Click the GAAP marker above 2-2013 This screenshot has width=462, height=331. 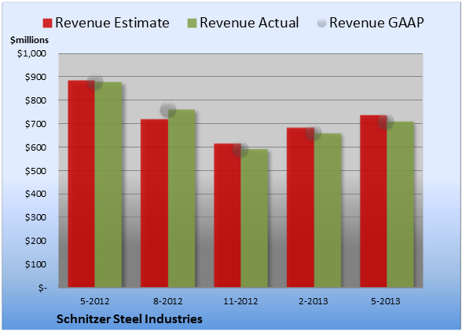(313, 133)
